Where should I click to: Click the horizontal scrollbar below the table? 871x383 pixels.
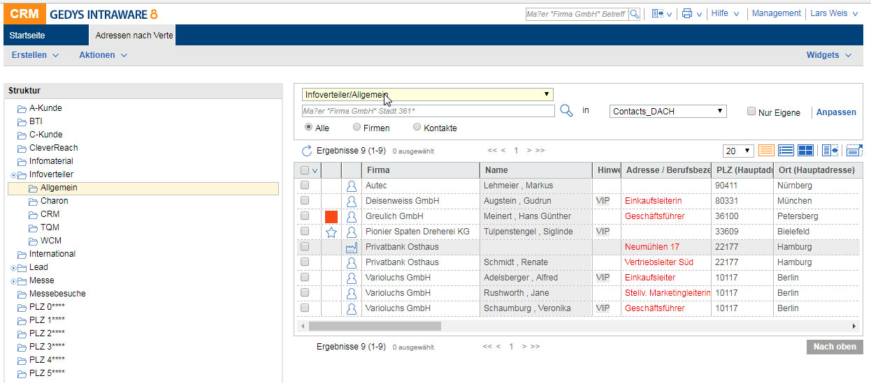(x=375, y=326)
